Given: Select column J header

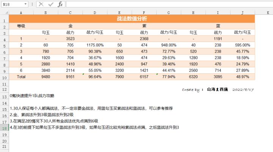Looking at the screenshot, I should point(243,13).
